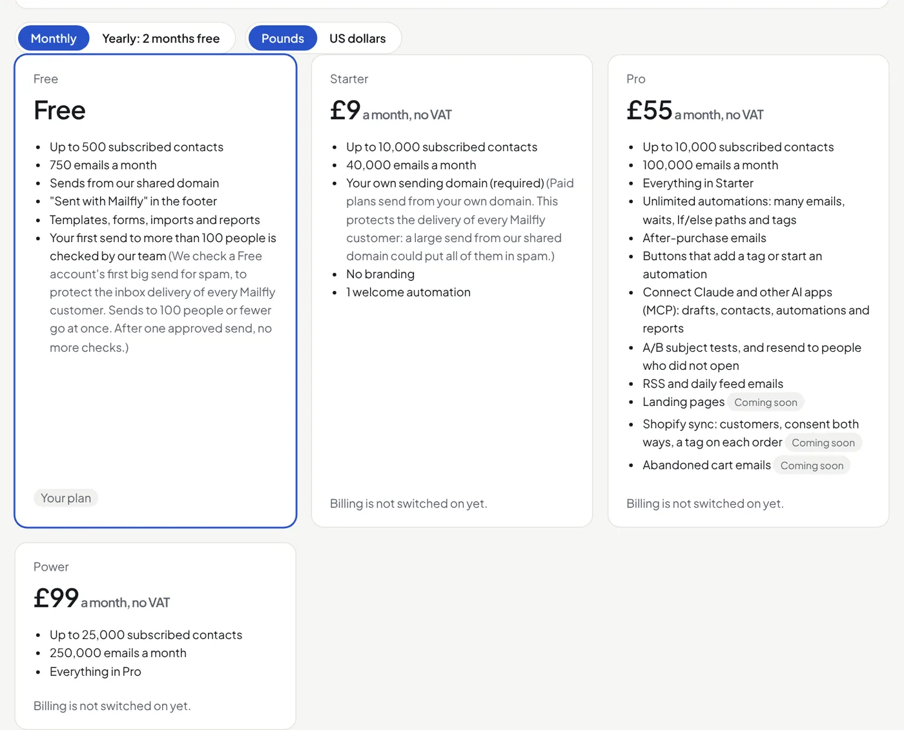Click "Templates, forms, imports and reports"
Image resolution: width=904 pixels, height=730 pixels.
coord(155,220)
